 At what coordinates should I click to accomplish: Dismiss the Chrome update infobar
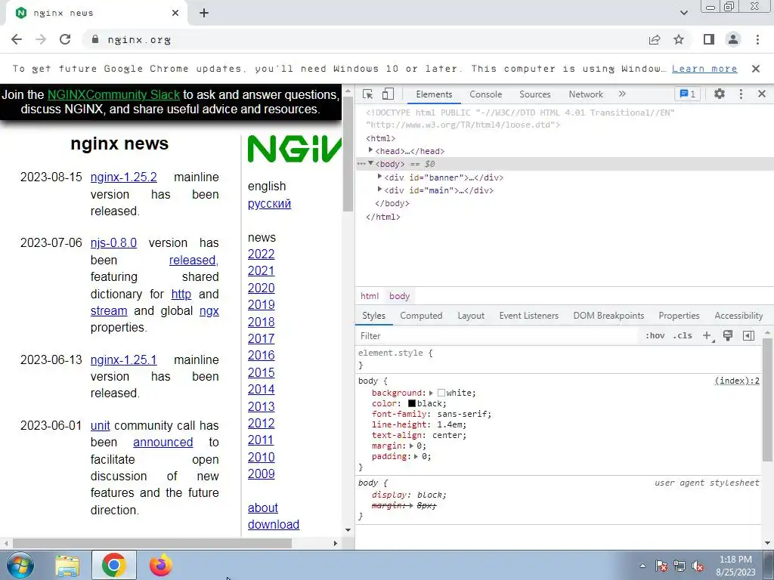755,69
